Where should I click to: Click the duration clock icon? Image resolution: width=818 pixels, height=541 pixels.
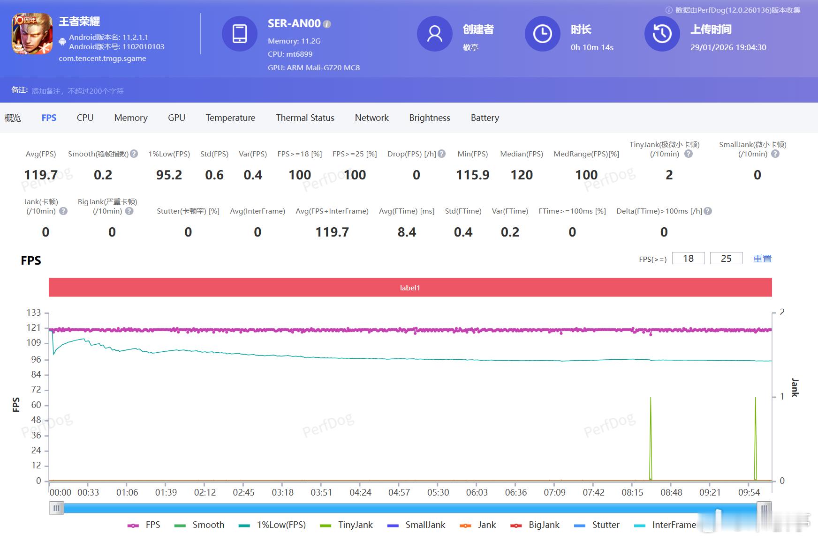(x=542, y=34)
